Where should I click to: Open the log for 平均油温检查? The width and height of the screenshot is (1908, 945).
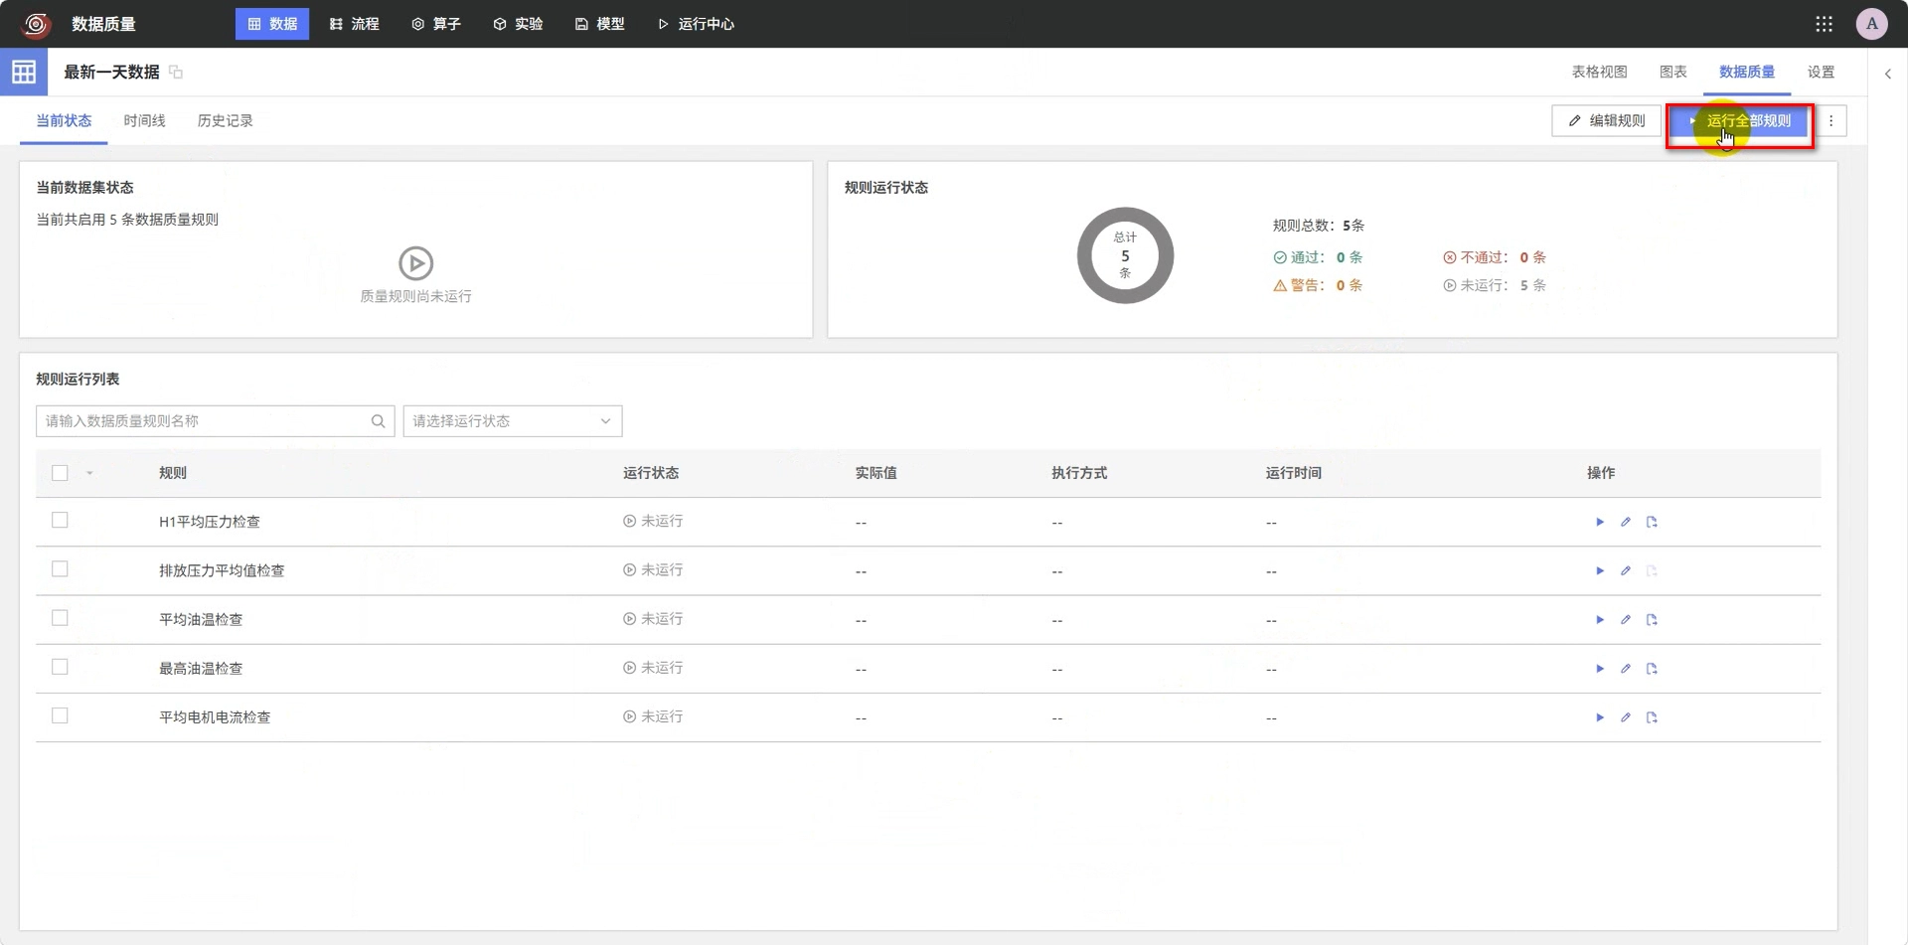[1652, 619]
